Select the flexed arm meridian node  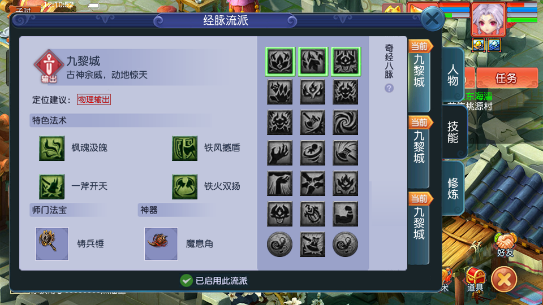click(345, 213)
